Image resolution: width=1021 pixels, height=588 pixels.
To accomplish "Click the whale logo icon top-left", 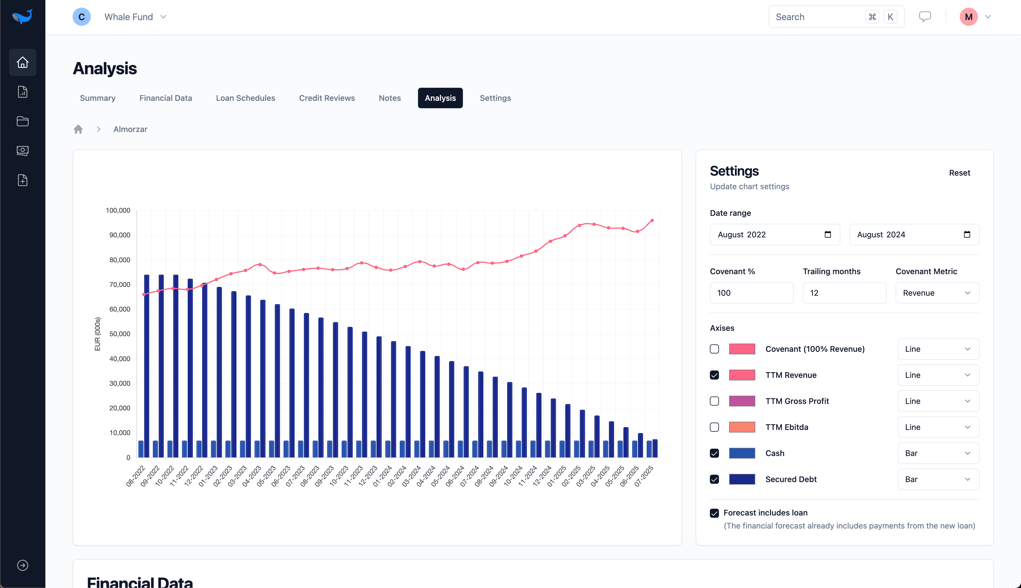I will coord(22,17).
